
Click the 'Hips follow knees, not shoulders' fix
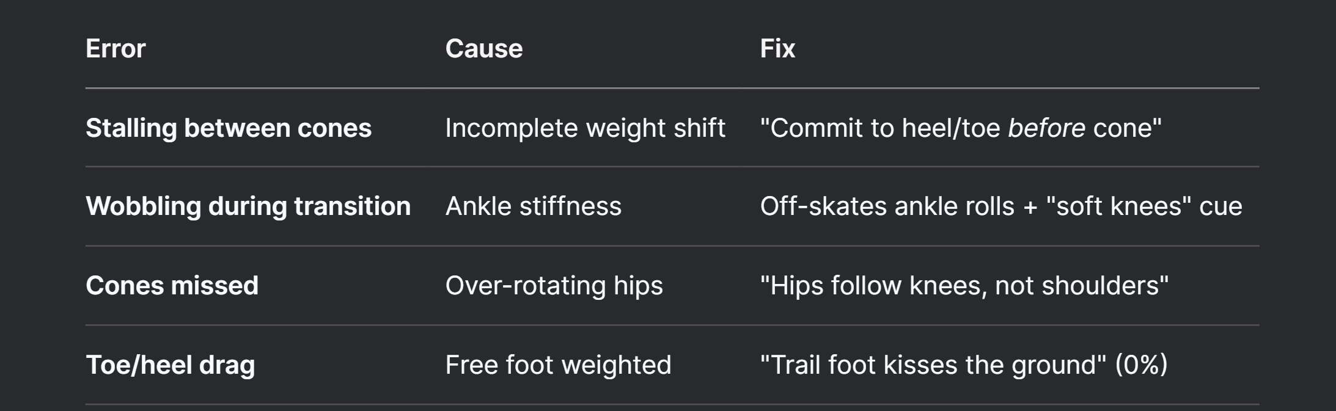[x=964, y=286]
